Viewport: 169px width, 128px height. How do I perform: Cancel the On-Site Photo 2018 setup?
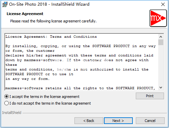[150, 121]
